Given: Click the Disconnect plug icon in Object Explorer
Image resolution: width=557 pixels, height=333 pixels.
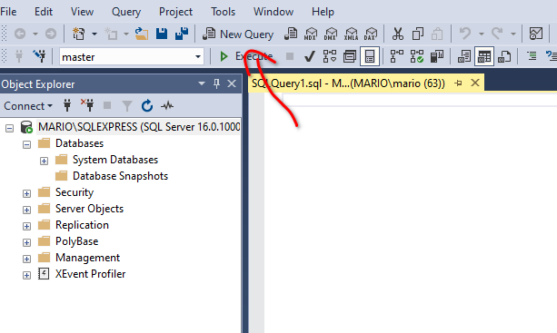Looking at the screenshot, I should (x=87, y=105).
